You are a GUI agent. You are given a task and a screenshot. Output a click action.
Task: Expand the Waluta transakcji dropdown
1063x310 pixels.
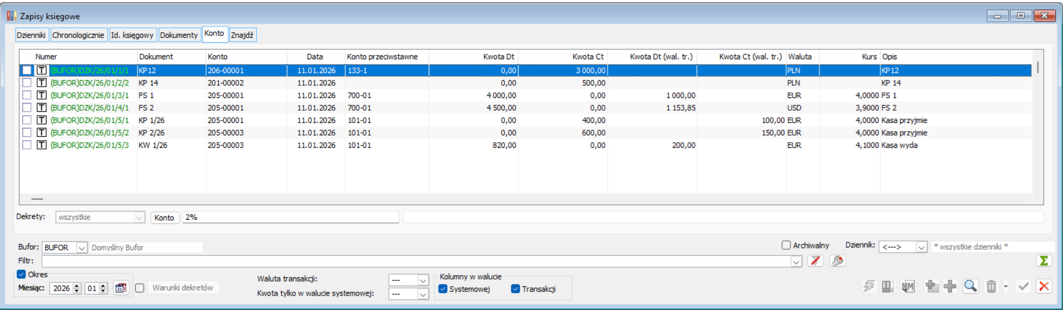click(423, 280)
